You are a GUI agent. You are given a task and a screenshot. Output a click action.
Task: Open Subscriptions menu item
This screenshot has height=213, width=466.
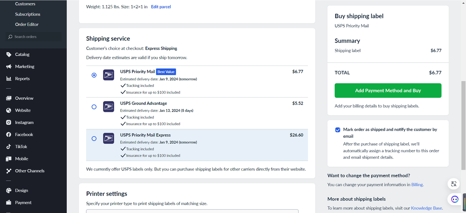28,14
